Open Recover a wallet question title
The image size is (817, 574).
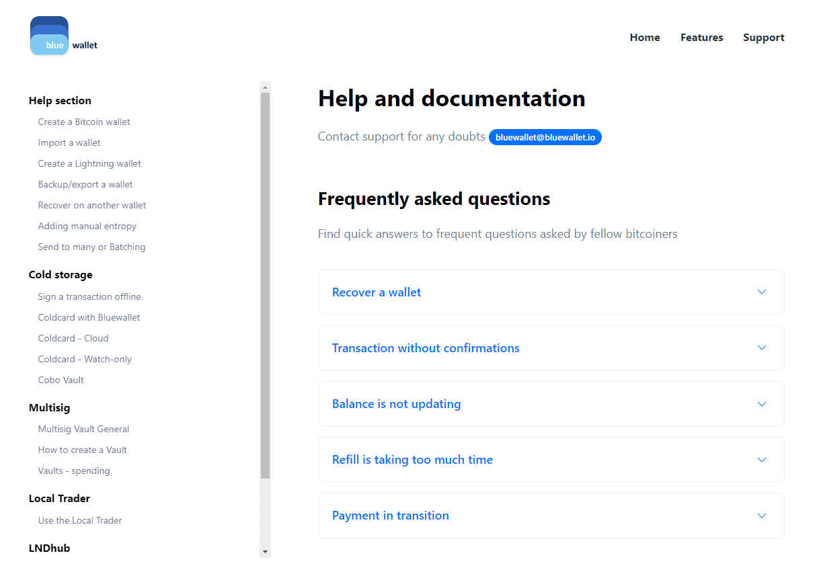pyautogui.click(x=377, y=292)
